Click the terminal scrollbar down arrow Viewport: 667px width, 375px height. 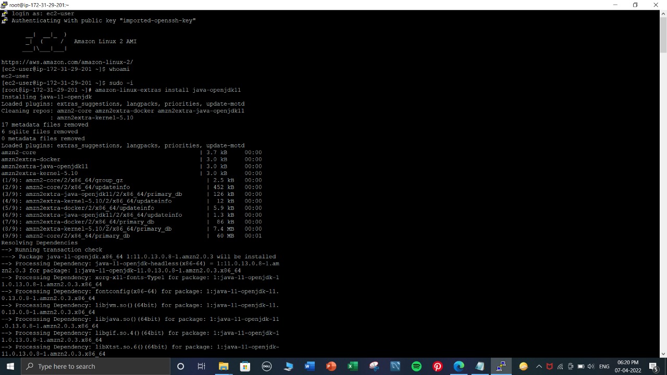click(663, 354)
